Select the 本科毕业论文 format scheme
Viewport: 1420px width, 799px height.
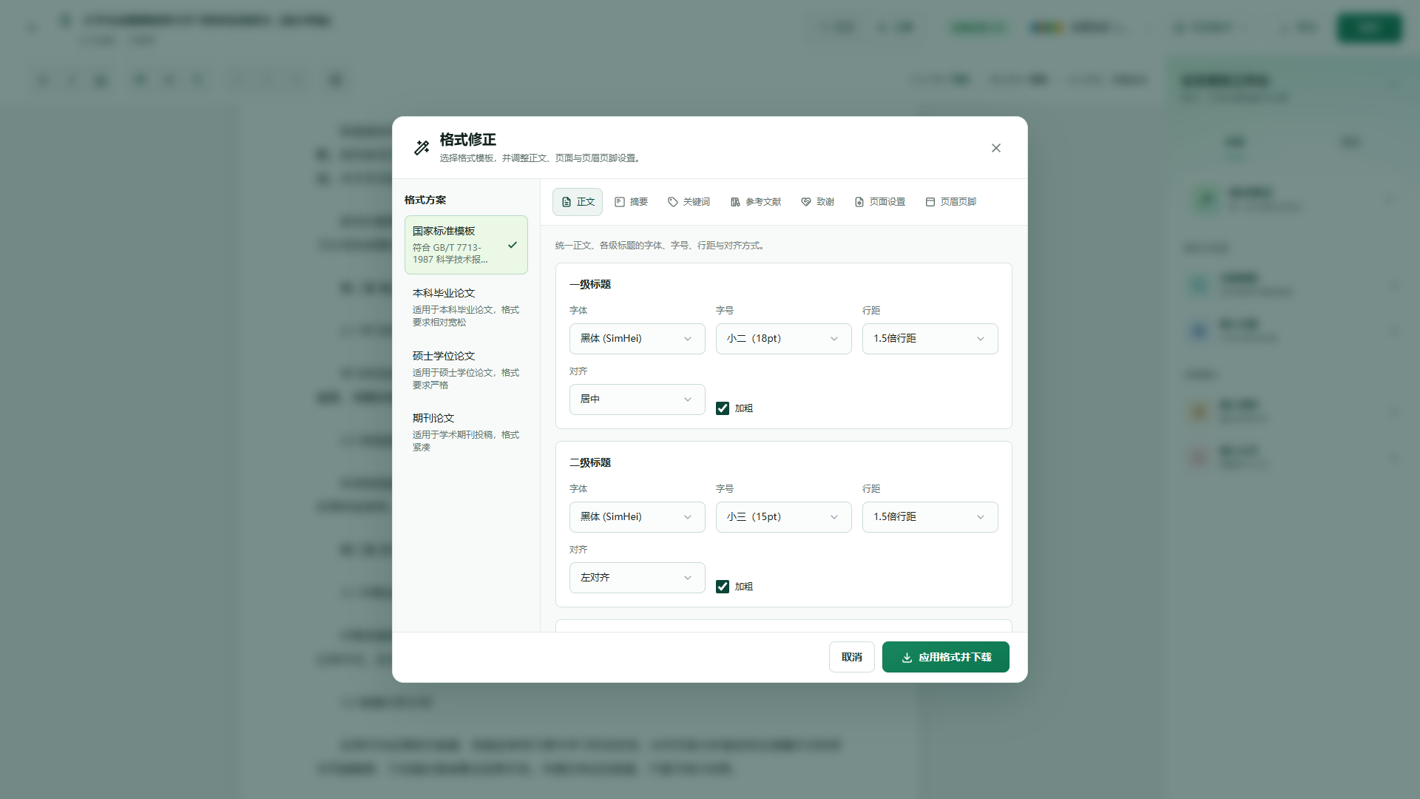466,307
